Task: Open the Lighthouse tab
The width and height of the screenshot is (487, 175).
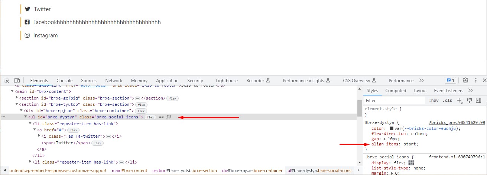Action: (227, 80)
